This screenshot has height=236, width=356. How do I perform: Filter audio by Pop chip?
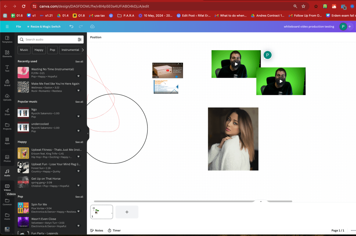coord(53,50)
